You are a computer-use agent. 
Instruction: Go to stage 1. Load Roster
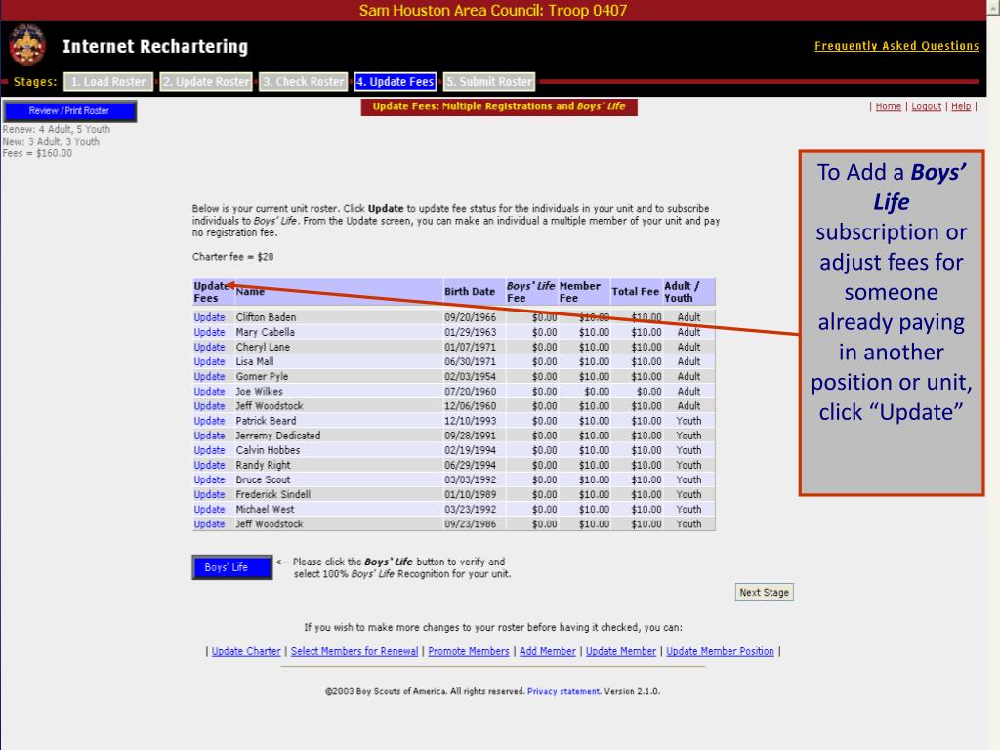(x=108, y=82)
